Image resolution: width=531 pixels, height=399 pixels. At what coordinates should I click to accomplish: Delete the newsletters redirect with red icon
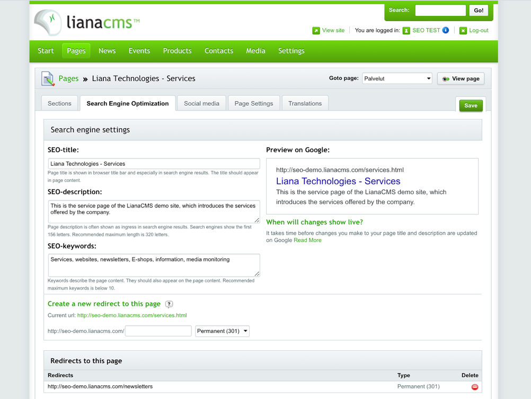click(475, 387)
